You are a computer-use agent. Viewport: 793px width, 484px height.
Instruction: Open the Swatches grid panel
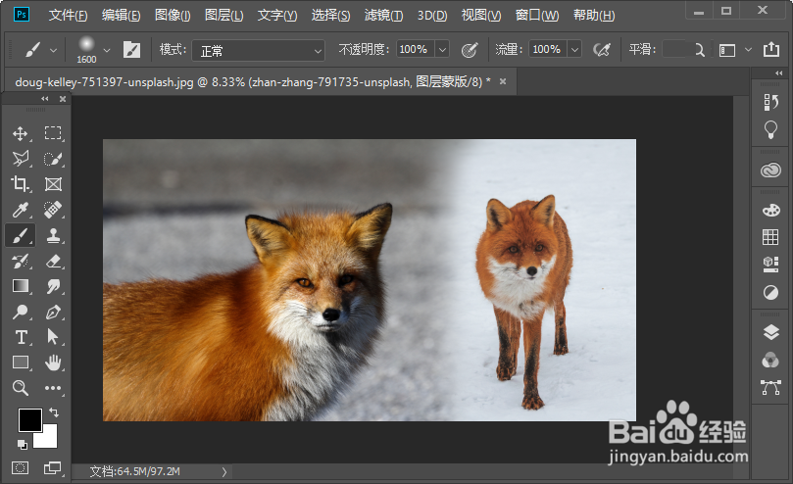pyautogui.click(x=770, y=237)
